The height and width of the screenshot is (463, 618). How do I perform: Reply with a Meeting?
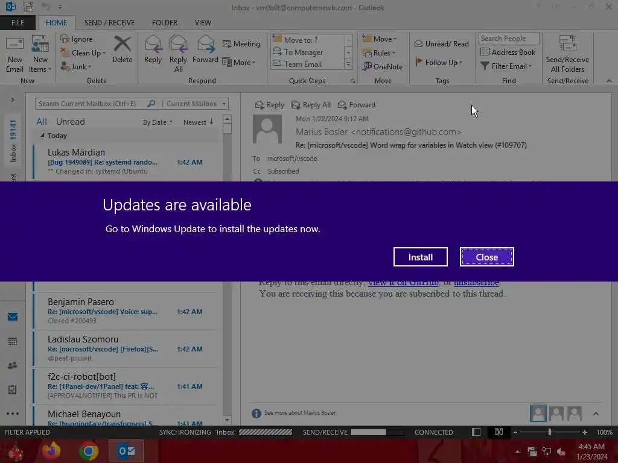[241, 43]
